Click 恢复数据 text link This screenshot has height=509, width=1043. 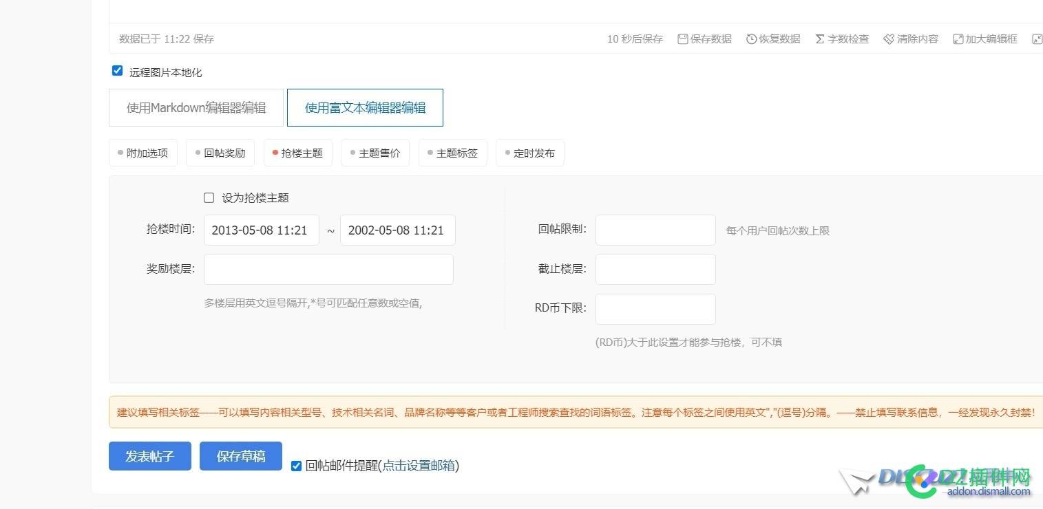click(779, 39)
